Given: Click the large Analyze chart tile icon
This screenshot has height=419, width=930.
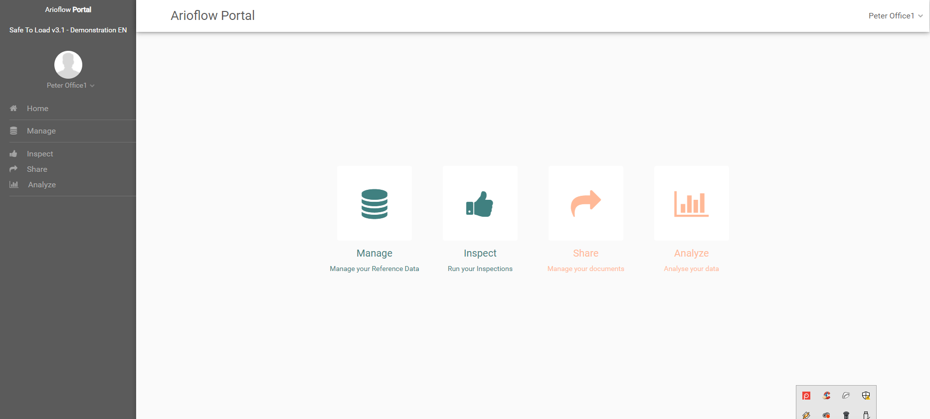Looking at the screenshot, I should pos(691,204).
